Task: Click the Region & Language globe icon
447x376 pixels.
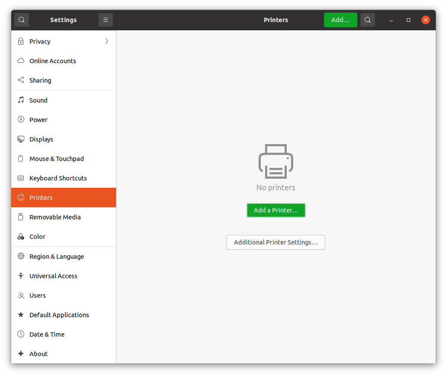Action: coord(21,256)
